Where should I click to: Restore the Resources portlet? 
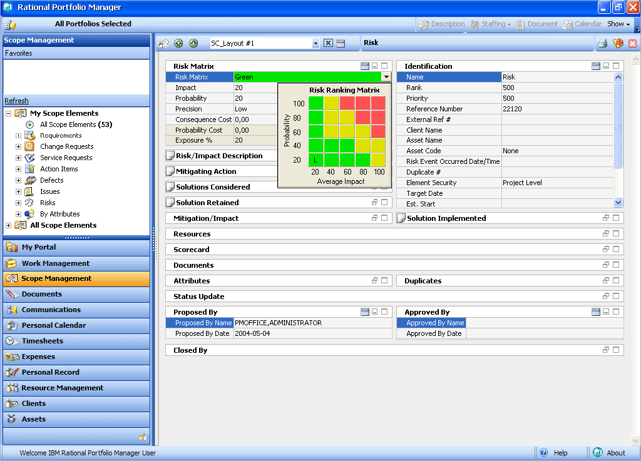606,233
